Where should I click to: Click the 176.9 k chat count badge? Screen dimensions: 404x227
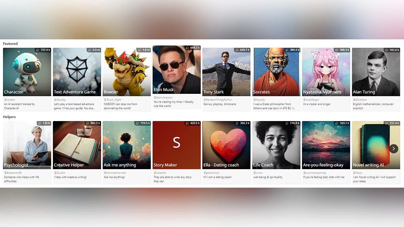[292, 123]
